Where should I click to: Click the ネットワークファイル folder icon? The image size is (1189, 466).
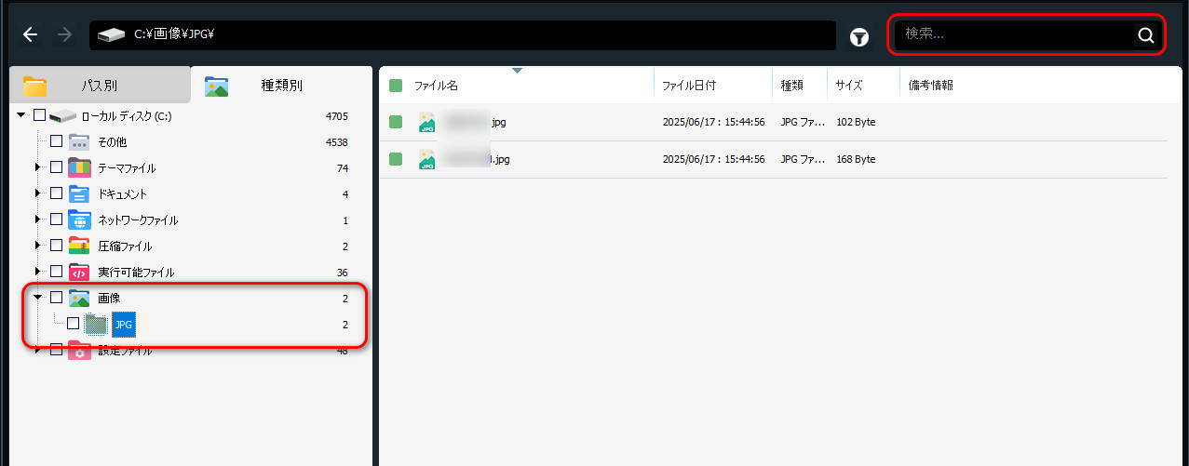pos(79,220)
